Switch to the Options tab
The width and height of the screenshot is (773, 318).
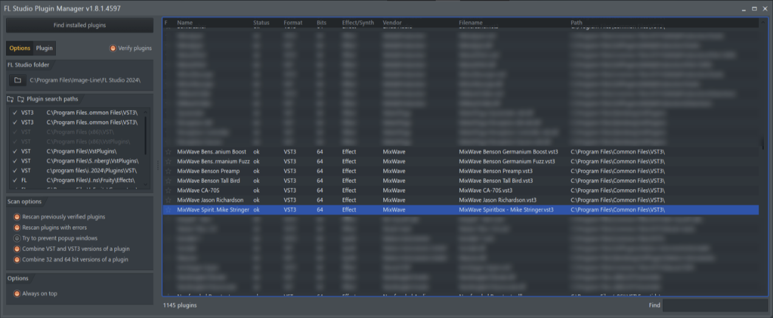point(19,48)
